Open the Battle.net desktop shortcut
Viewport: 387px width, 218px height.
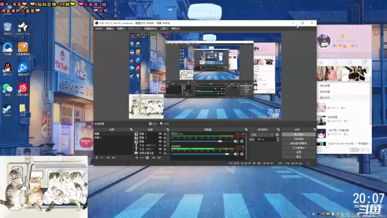pyautogui.click(x=23, y=69)
